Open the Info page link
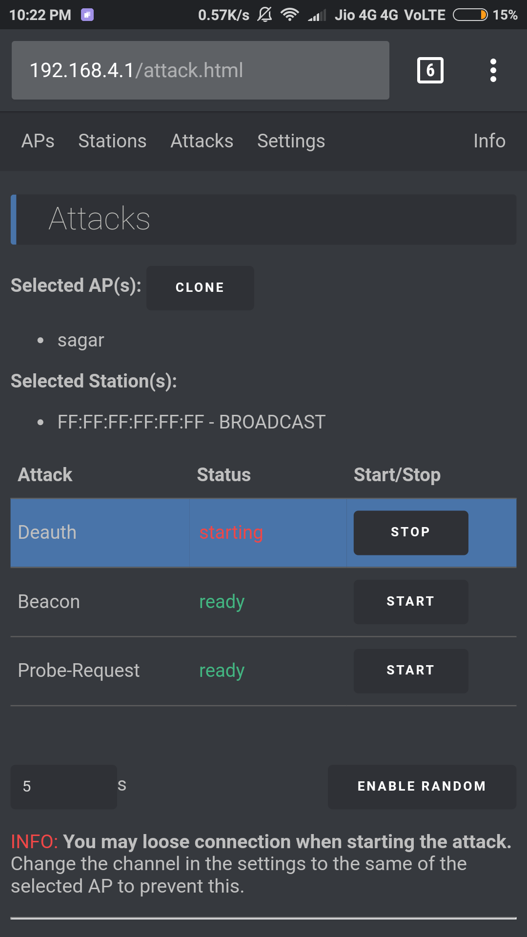Viewport: 527px width, 937px height. tap(489, 141)
